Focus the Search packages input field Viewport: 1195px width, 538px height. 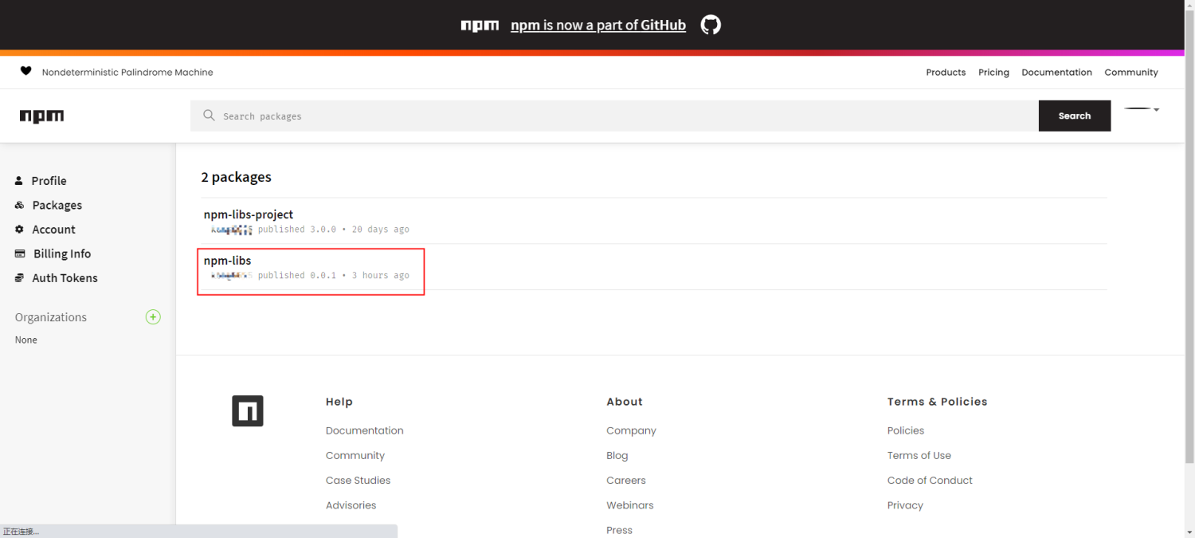(x=614, y=116)
